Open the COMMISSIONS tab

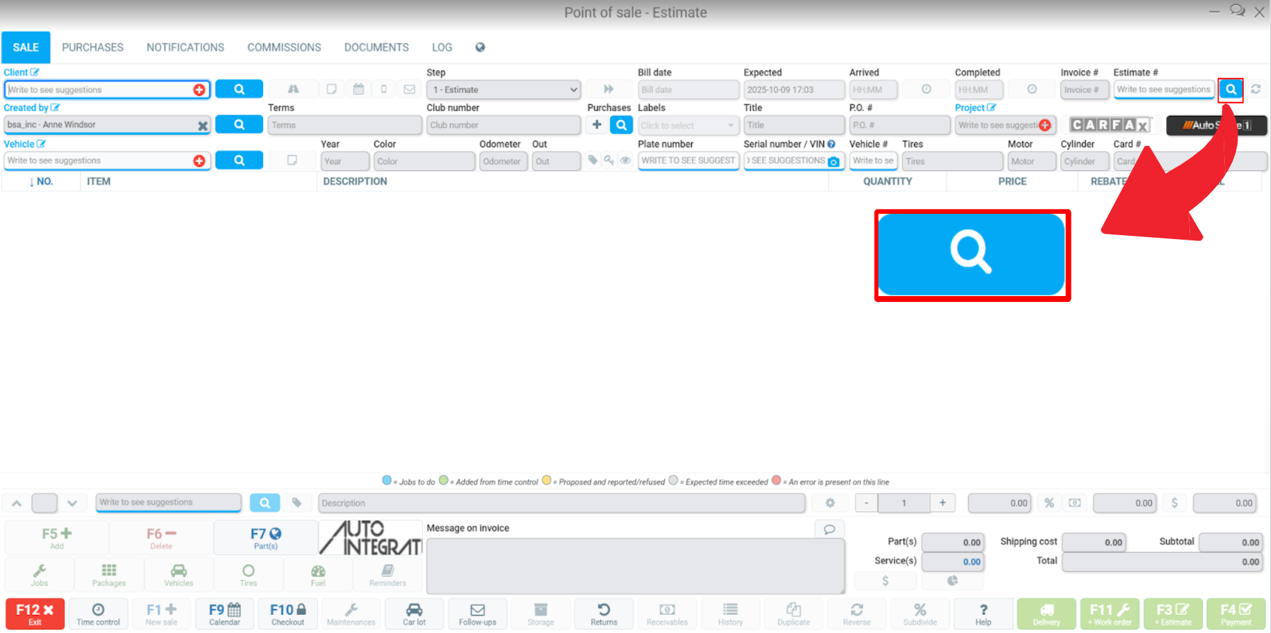pyautogui.click(x=284, y=47)
